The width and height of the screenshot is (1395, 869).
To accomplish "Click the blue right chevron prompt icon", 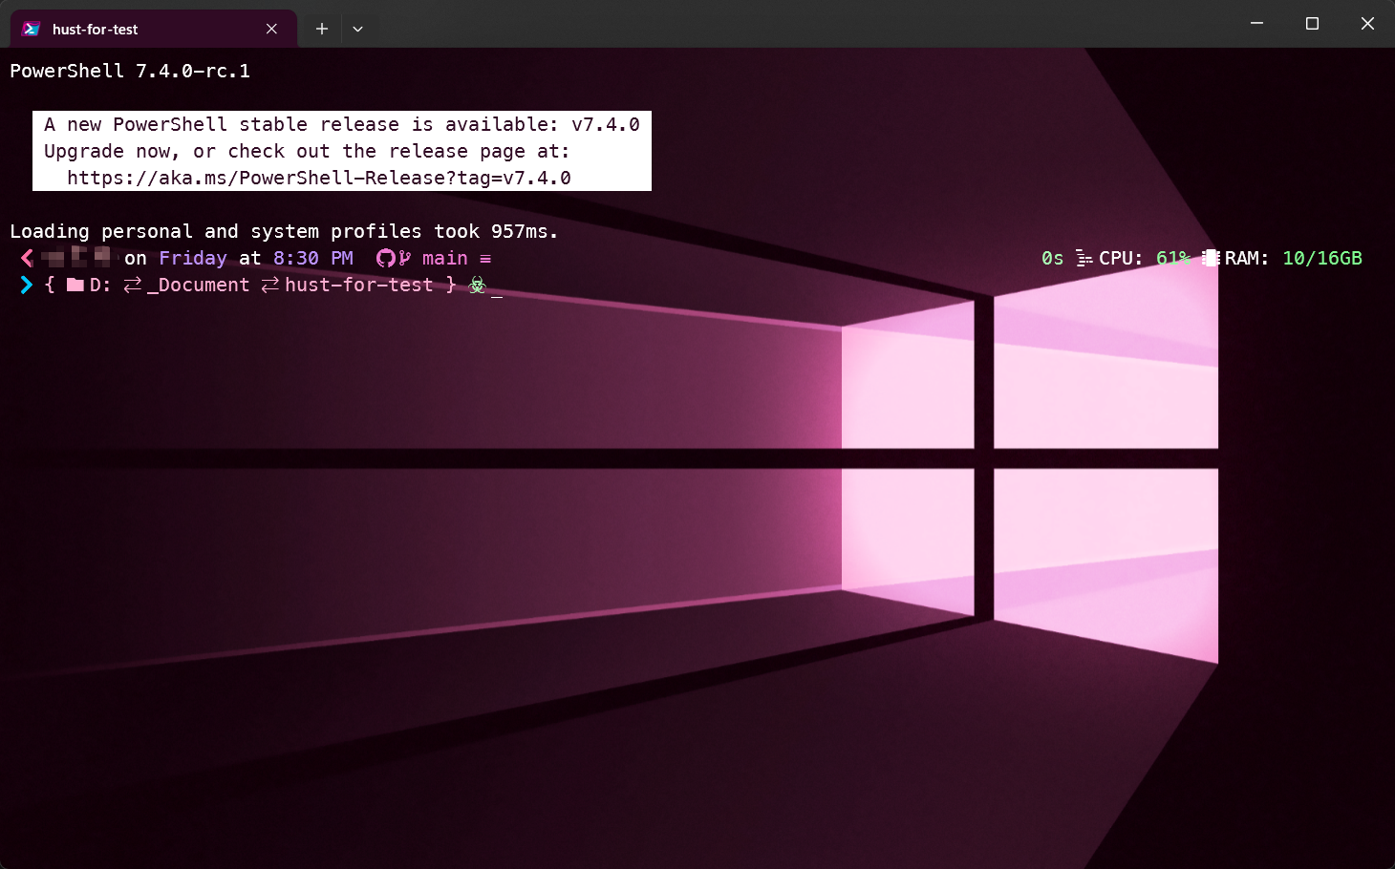I will pyautogui.click(x=27, y=285).
